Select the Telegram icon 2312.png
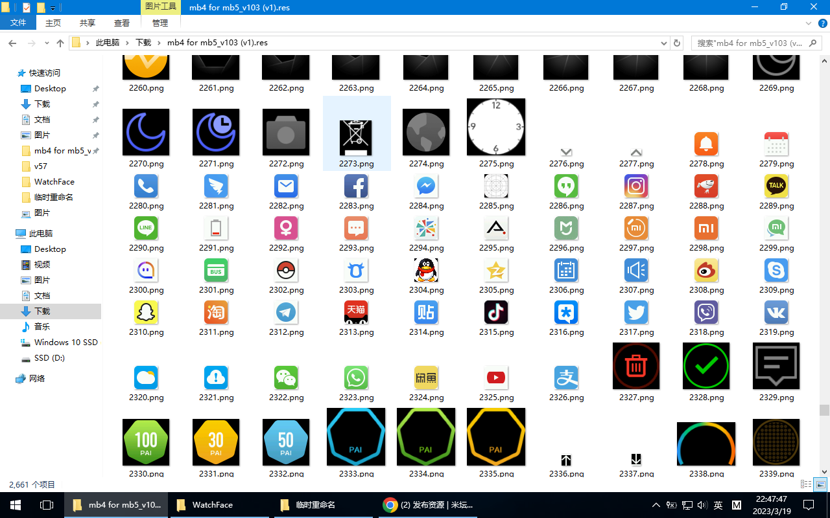The width and height of the screenshot is (830, 518). pos(286,312)
